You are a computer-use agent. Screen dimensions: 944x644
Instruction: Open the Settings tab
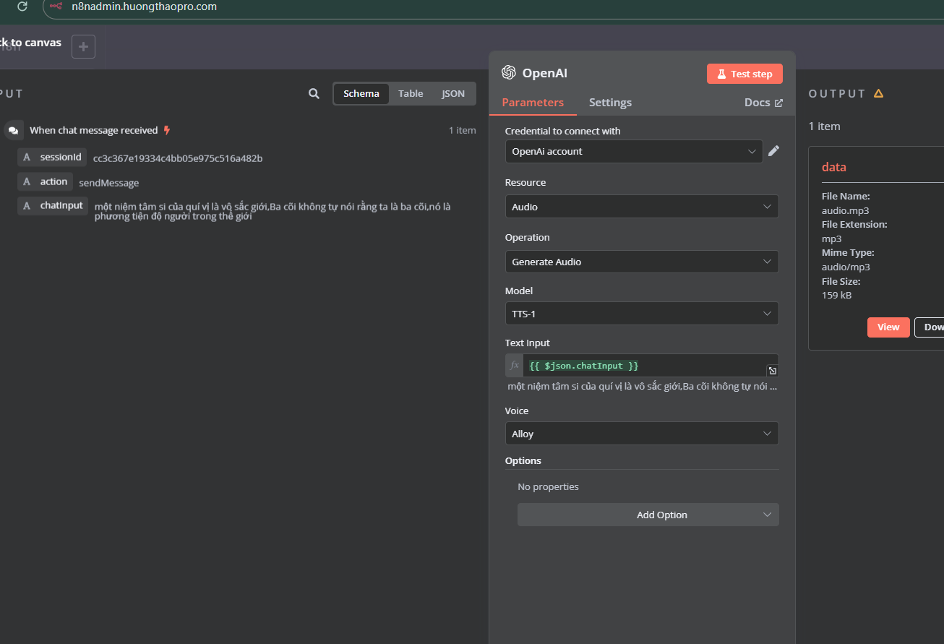(610, 103)
